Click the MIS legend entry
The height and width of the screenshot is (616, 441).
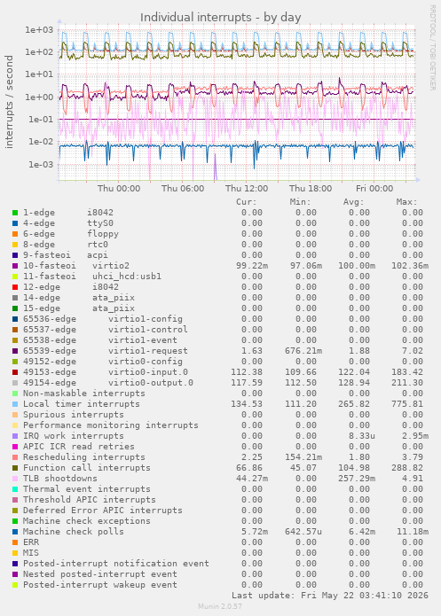(31, 553)
